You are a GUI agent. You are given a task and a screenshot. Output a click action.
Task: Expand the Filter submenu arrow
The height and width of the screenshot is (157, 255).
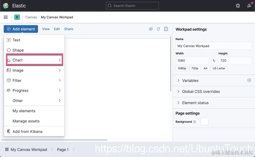pos(60,80)
